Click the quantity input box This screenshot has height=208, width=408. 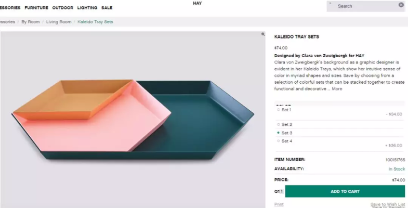pos(282,191)
